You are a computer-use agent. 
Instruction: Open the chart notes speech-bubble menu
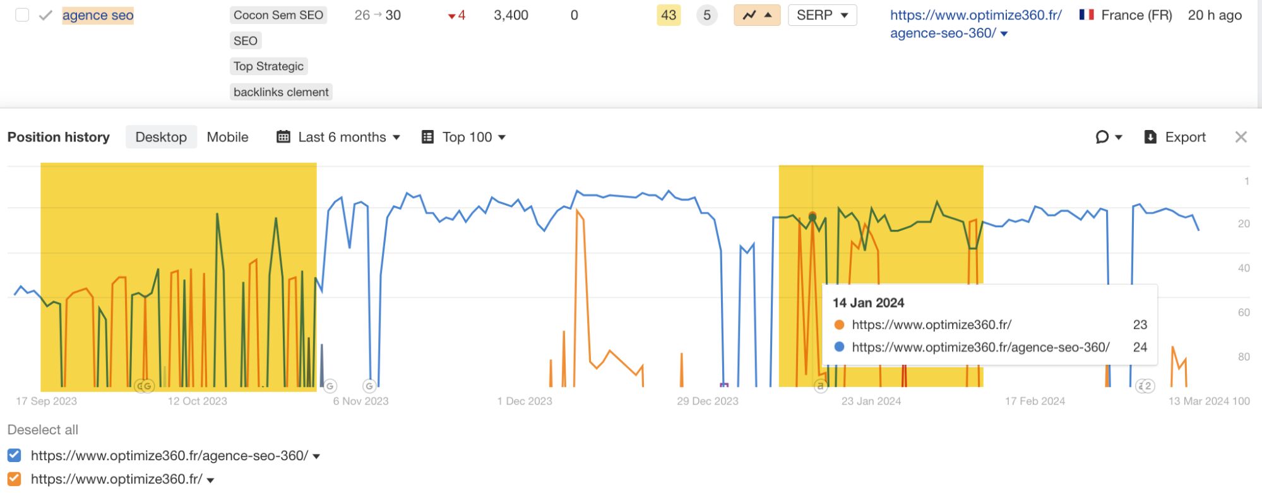[1108, 137]
